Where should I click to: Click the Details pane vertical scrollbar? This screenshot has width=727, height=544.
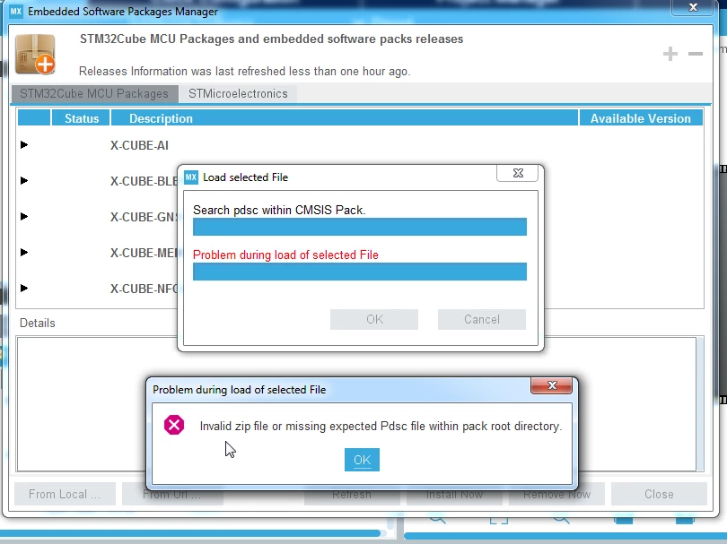pos(700,403)
